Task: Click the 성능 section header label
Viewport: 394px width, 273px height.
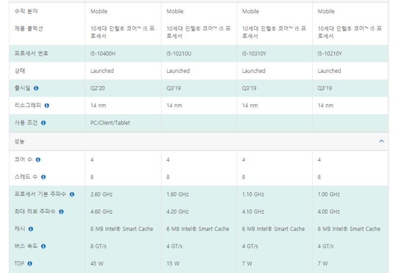Action: point(19,141)
